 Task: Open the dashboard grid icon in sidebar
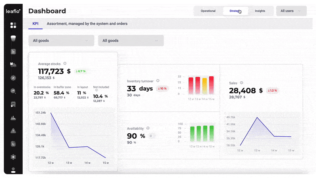click(x=13, y=25)
